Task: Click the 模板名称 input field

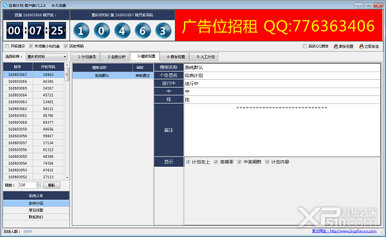Action: pos(282,67)
